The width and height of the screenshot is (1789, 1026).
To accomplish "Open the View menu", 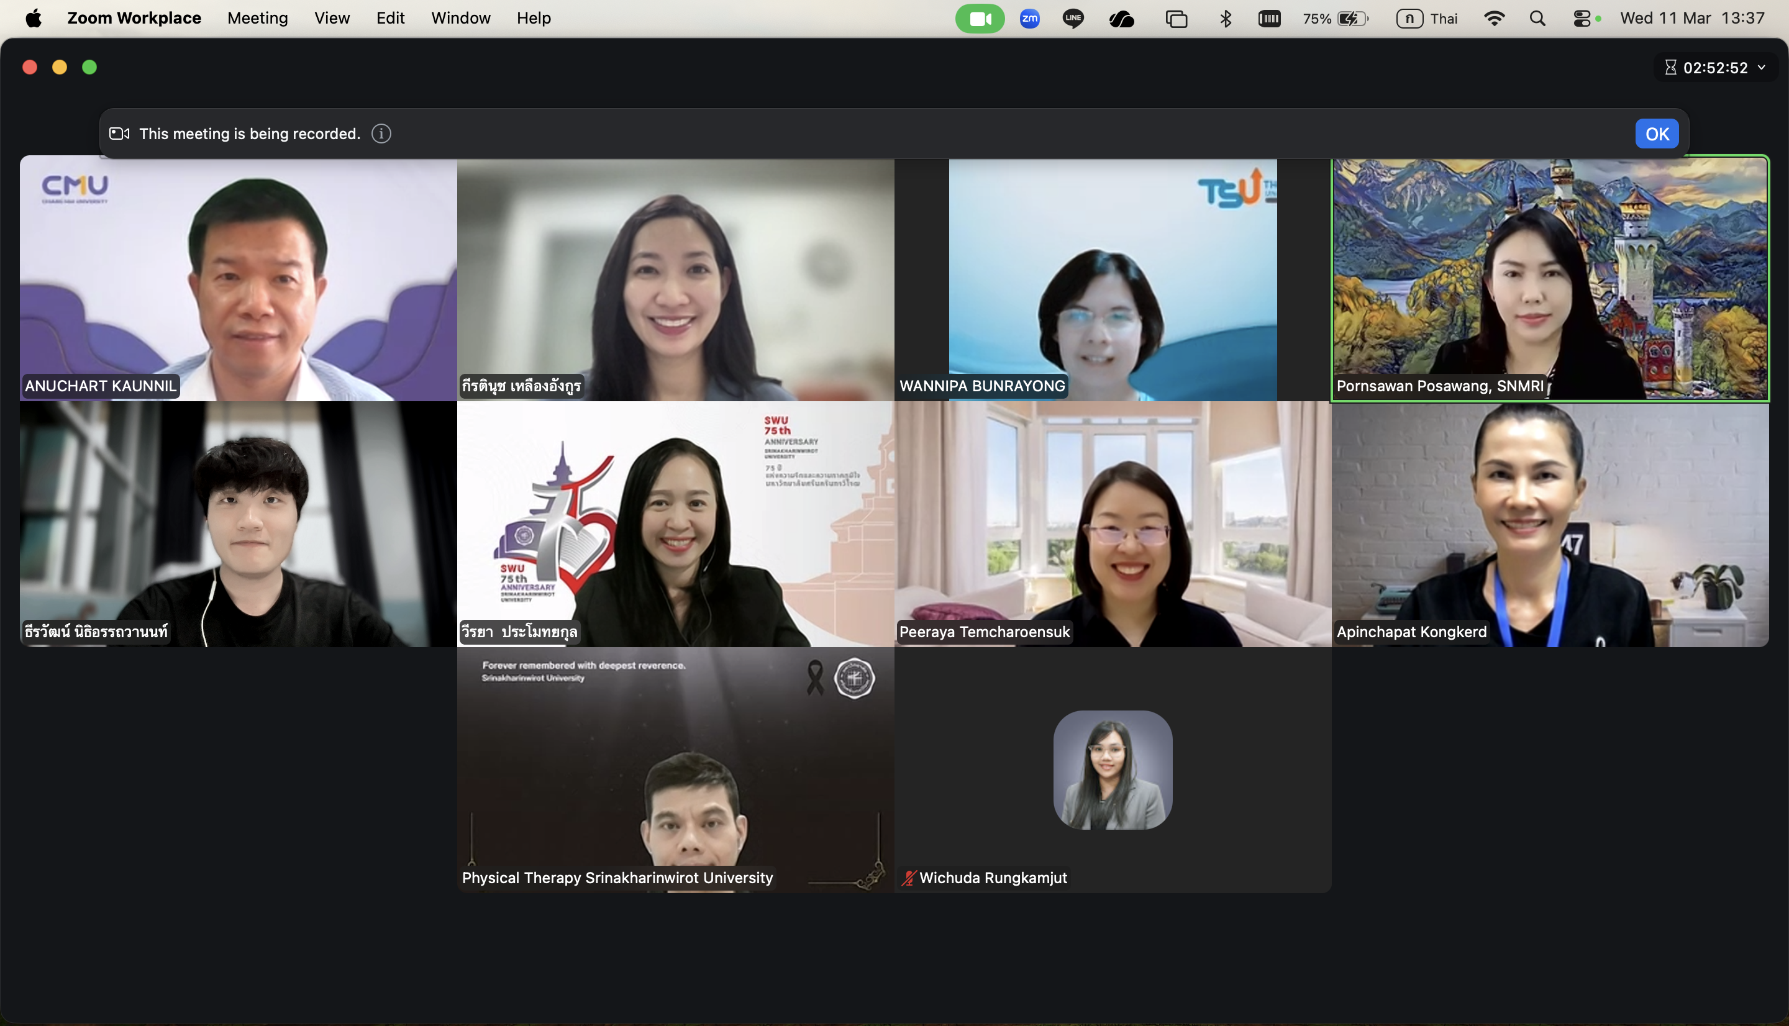I will (332, 19).
